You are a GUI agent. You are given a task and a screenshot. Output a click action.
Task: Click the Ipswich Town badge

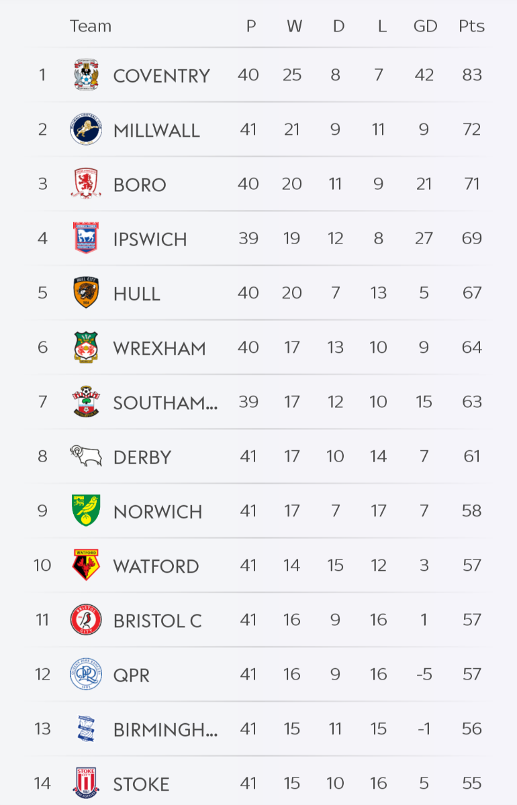[86, 238]
